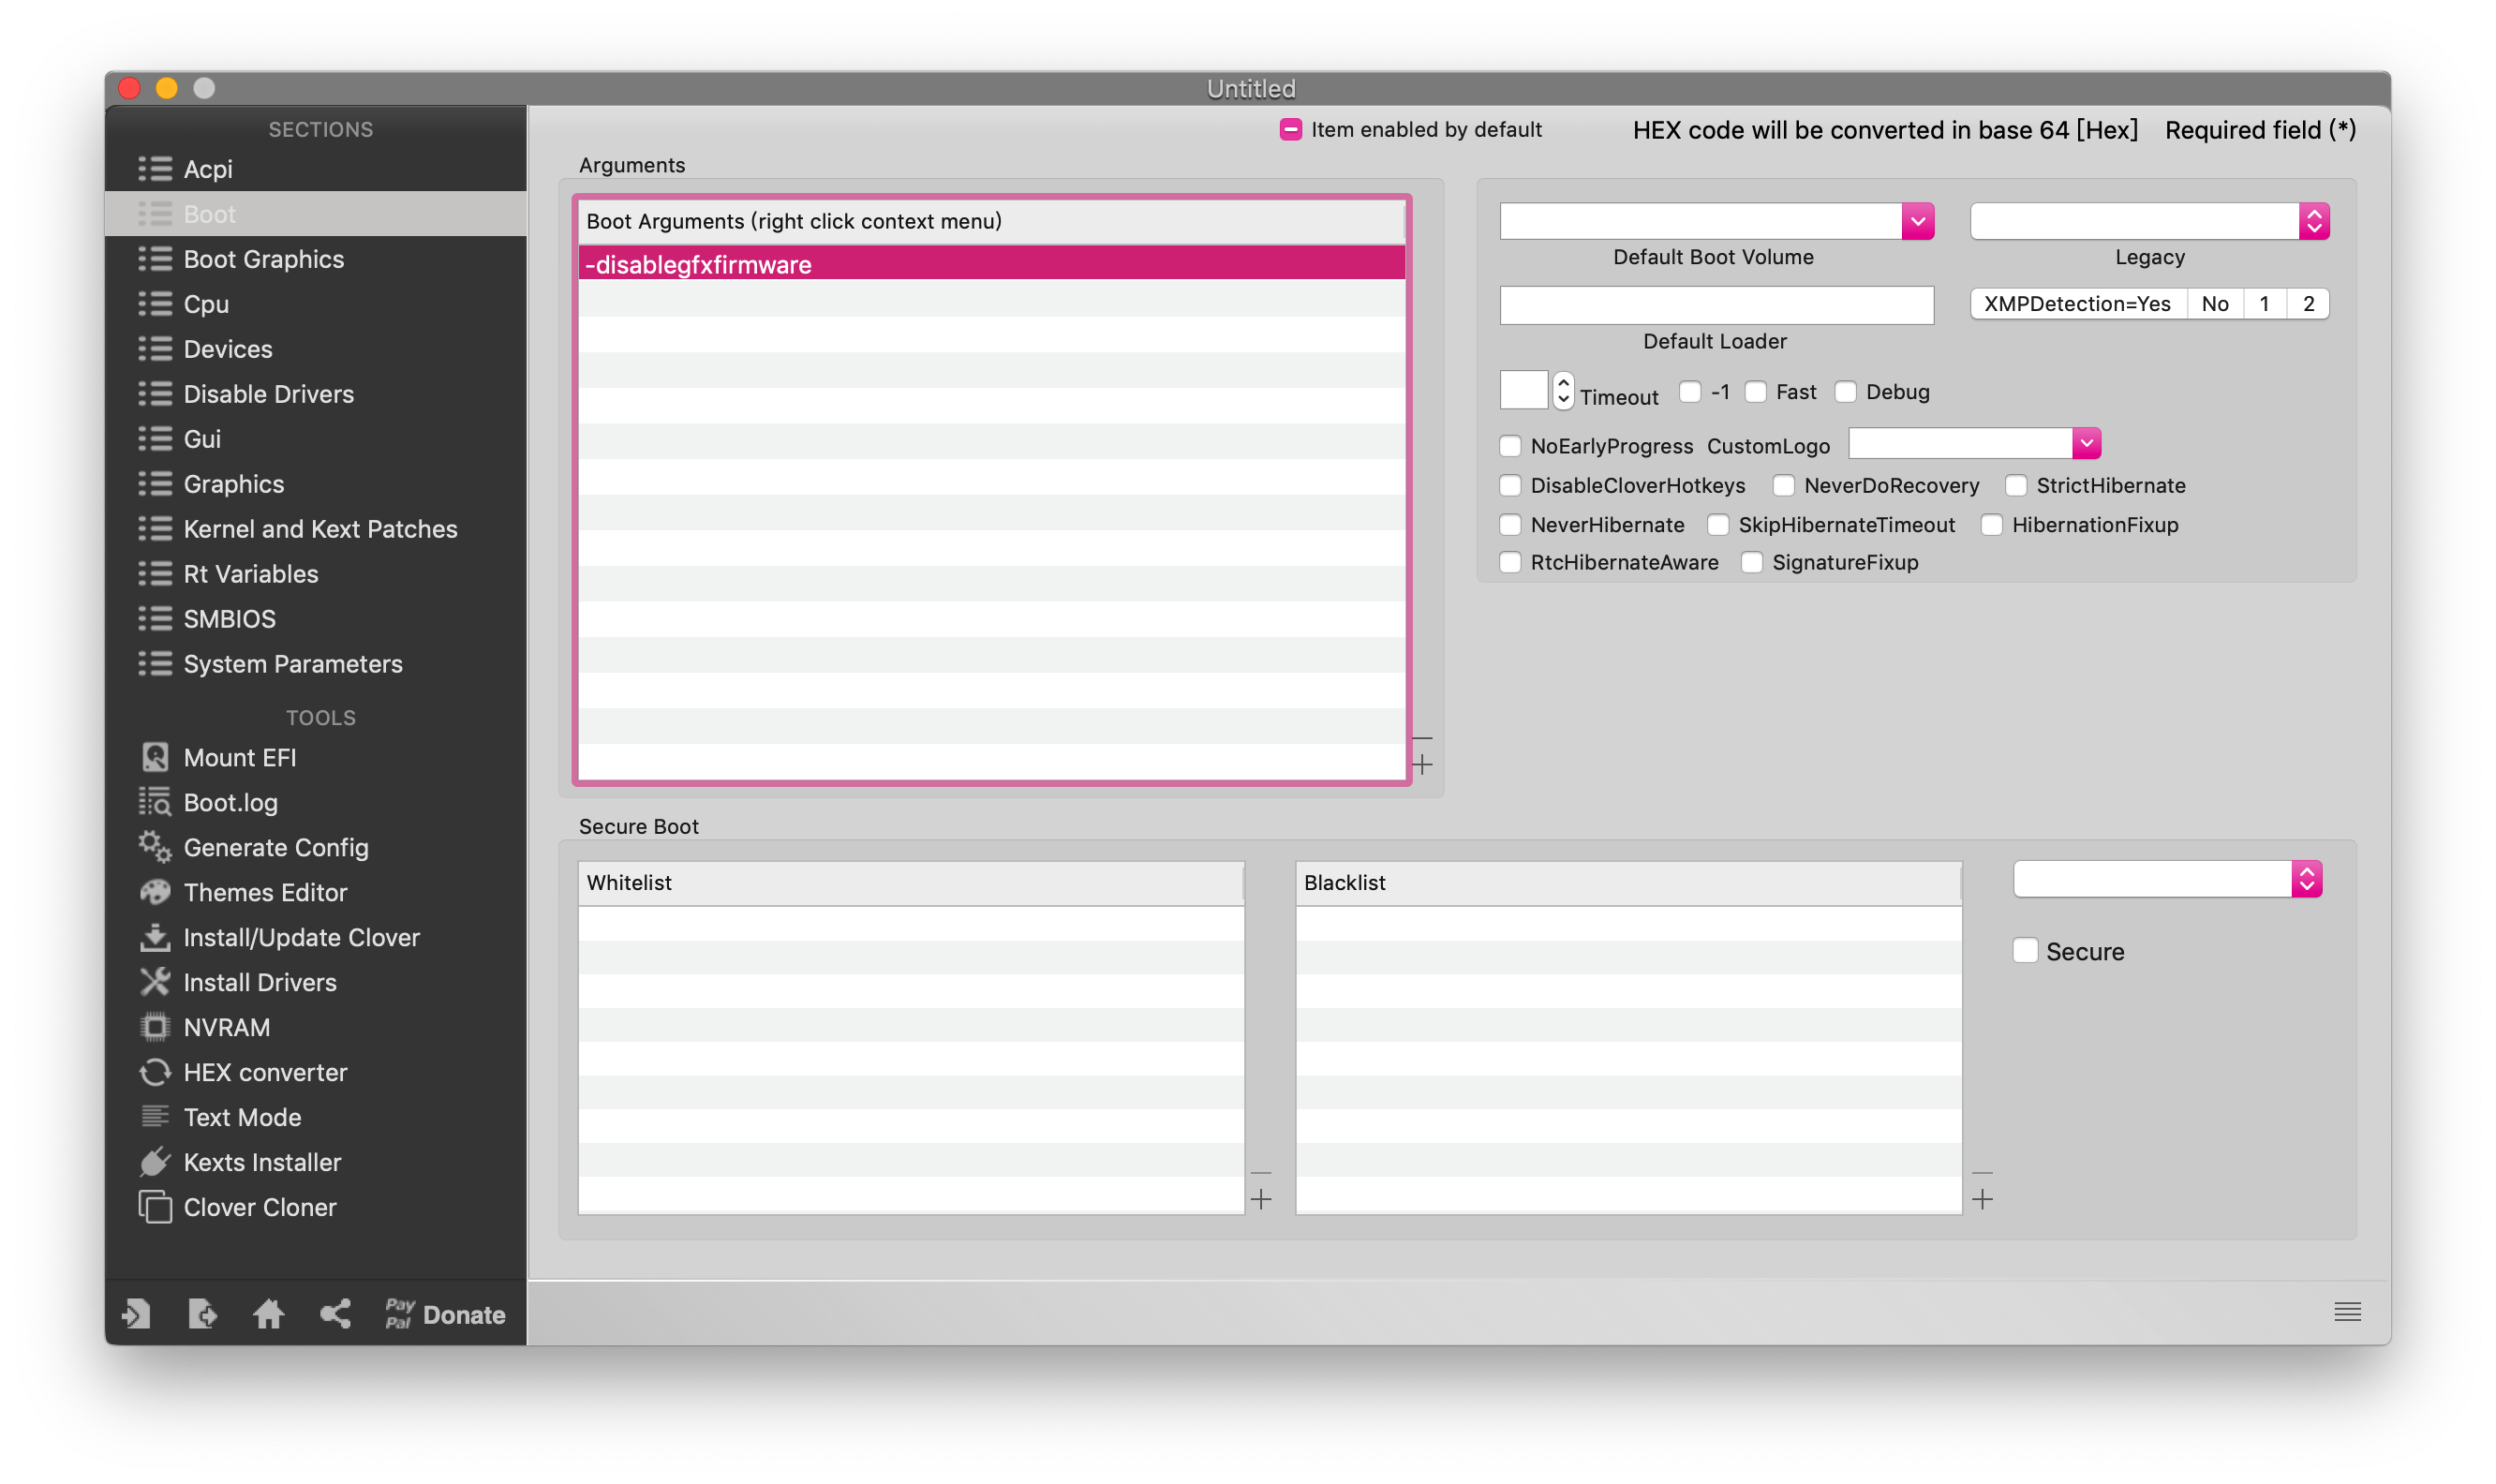Adjust the Timeout stepper arrows
The image size is (2496, 1484).
coord(1562,390)
